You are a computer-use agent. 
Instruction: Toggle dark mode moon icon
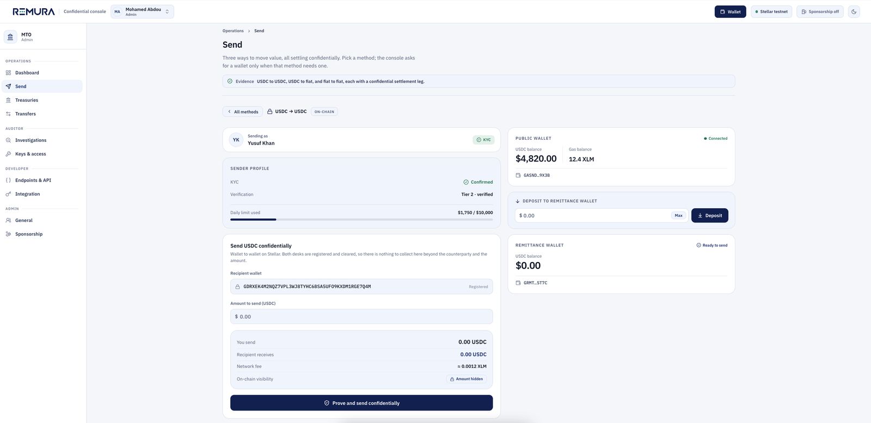[854, 11]
